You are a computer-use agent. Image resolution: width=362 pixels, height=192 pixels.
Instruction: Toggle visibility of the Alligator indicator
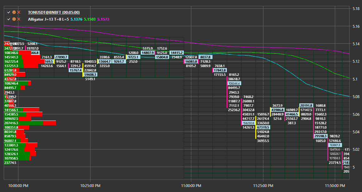[8, 19]
